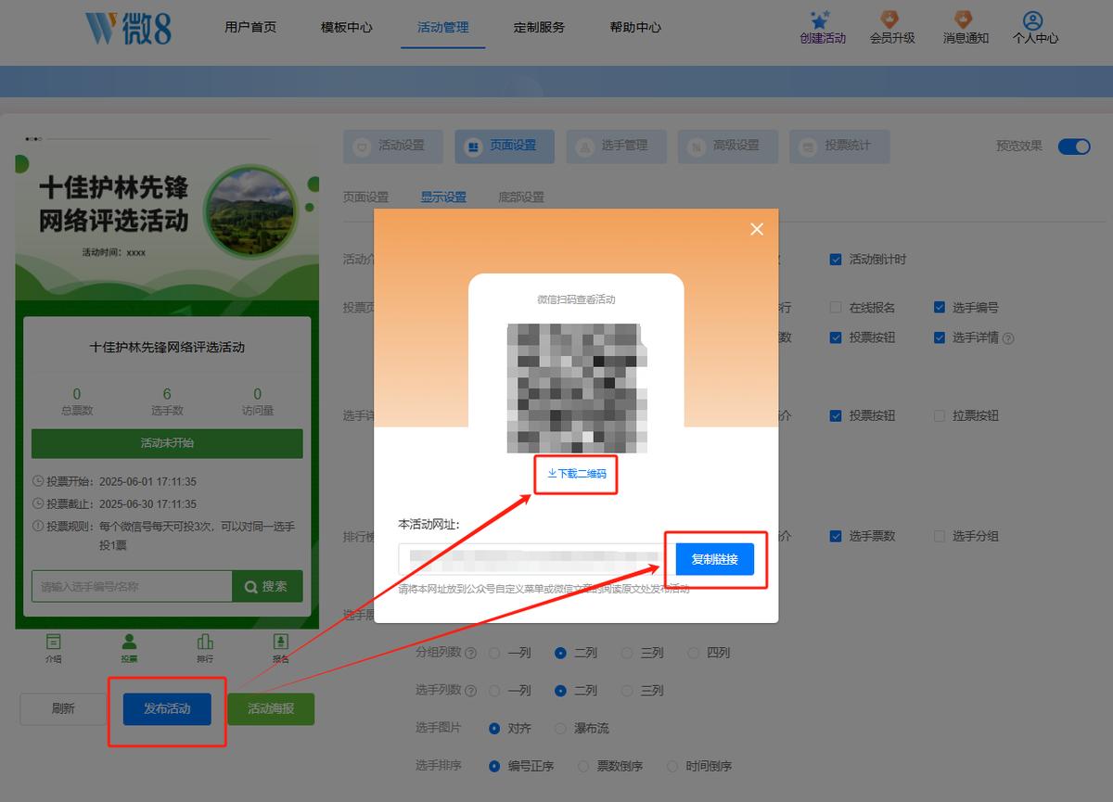The height and width of the screenshot is (802, 1113).
Task: Switch to 选手管理 tab
Action: [x=616, y=146]
